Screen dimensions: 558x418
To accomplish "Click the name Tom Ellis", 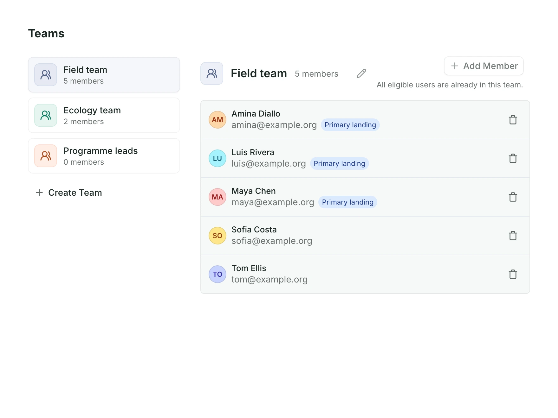I will (249, 268).
